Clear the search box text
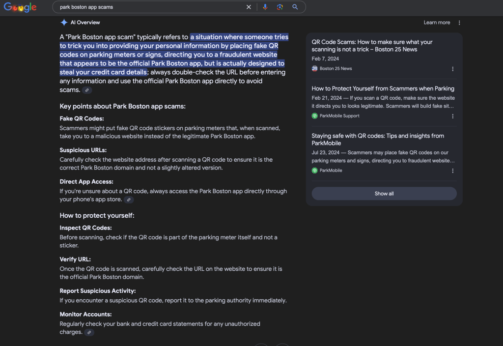503x346 pixels. [249, 7]
